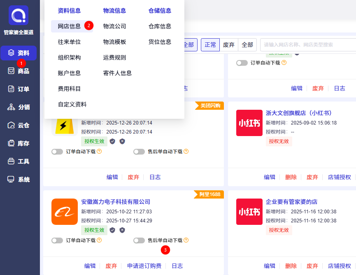The width and height of the screenshot is (356, 275).
Task: Toggle 订单自动下载 for the Meituan shop
Action: 57,152
